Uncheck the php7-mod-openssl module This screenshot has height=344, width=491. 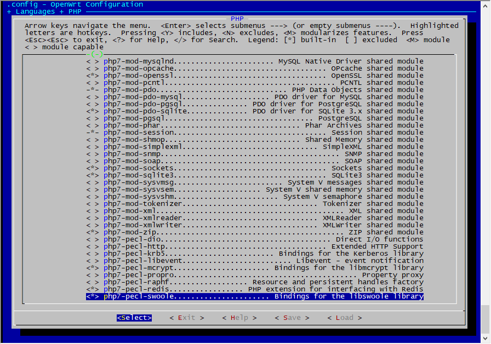(93, 76)
